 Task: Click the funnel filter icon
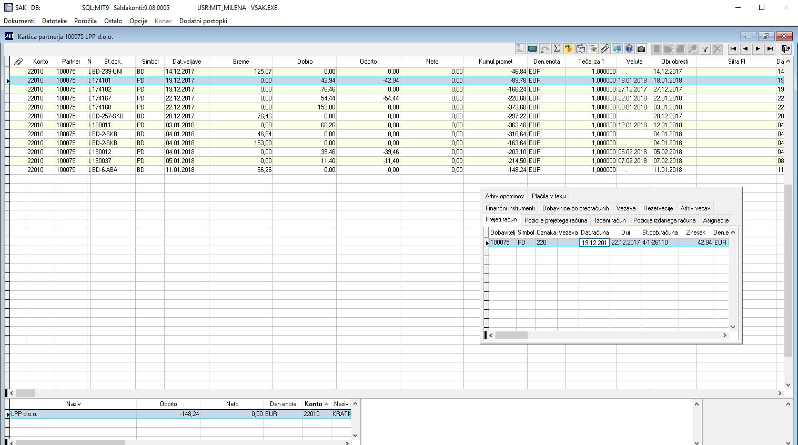point(705,49)
